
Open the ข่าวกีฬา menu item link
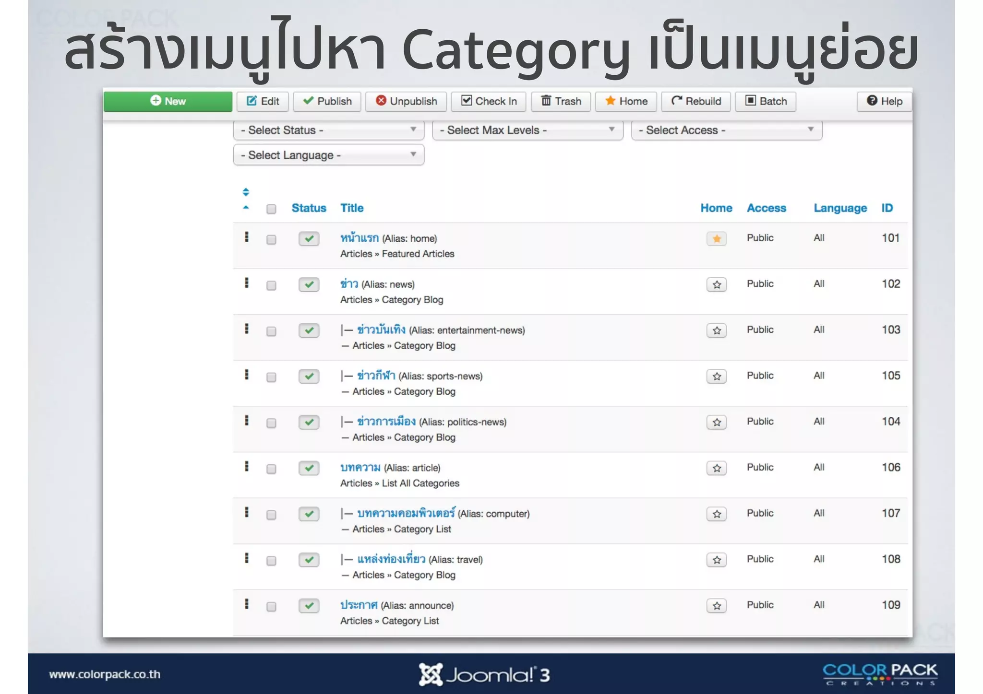click(376, 376)
